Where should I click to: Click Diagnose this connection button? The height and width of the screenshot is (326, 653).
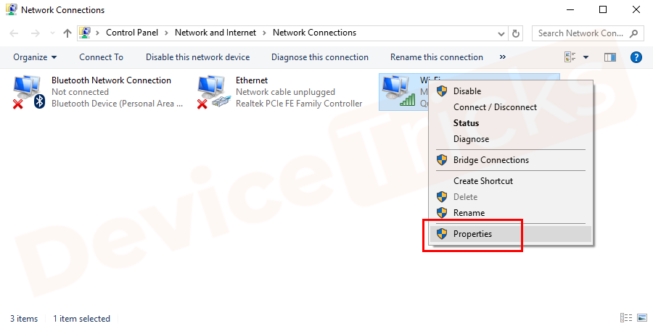click(x=320, y=57)
